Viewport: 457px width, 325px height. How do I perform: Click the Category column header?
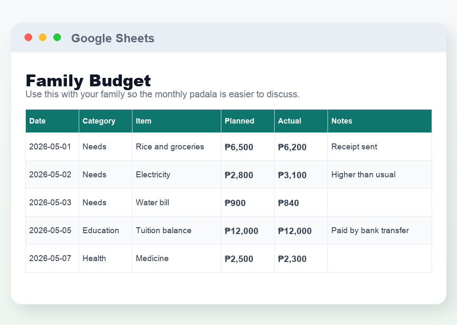tap(105, 121)
